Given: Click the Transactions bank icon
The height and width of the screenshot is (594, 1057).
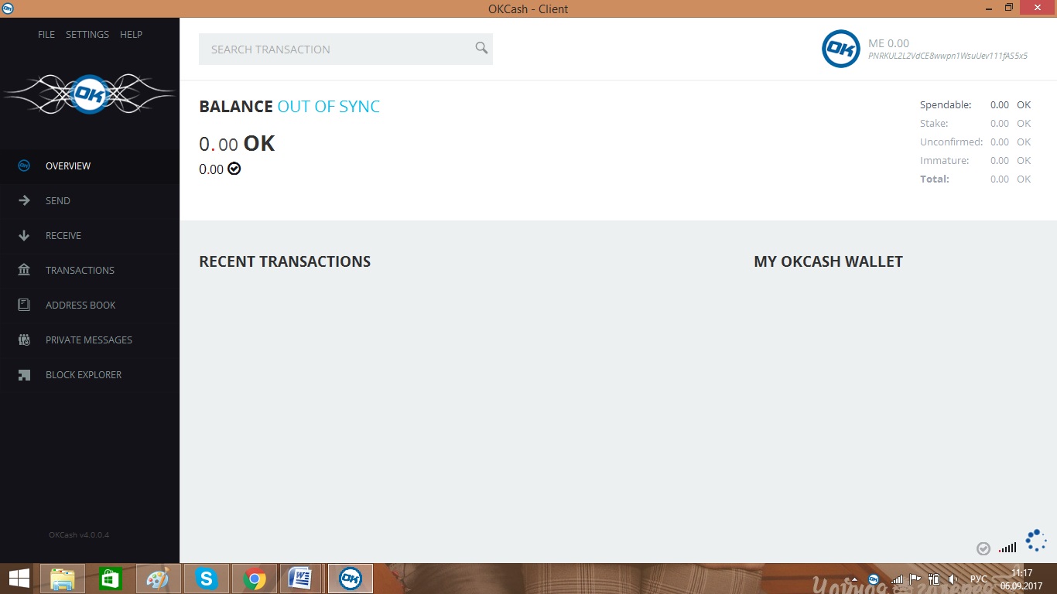Looking at the screenshot, I should coord(24,270).
